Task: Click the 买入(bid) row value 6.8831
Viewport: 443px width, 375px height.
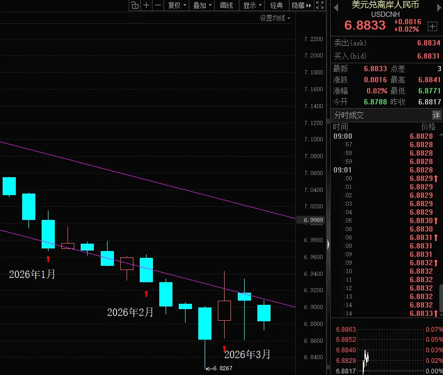Action: 428,56
